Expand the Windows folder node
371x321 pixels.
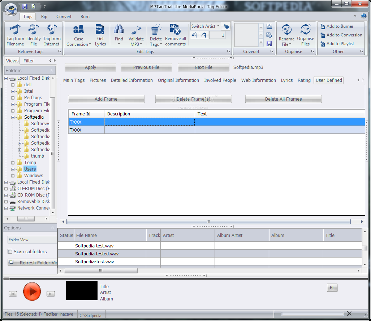(13, 176)
